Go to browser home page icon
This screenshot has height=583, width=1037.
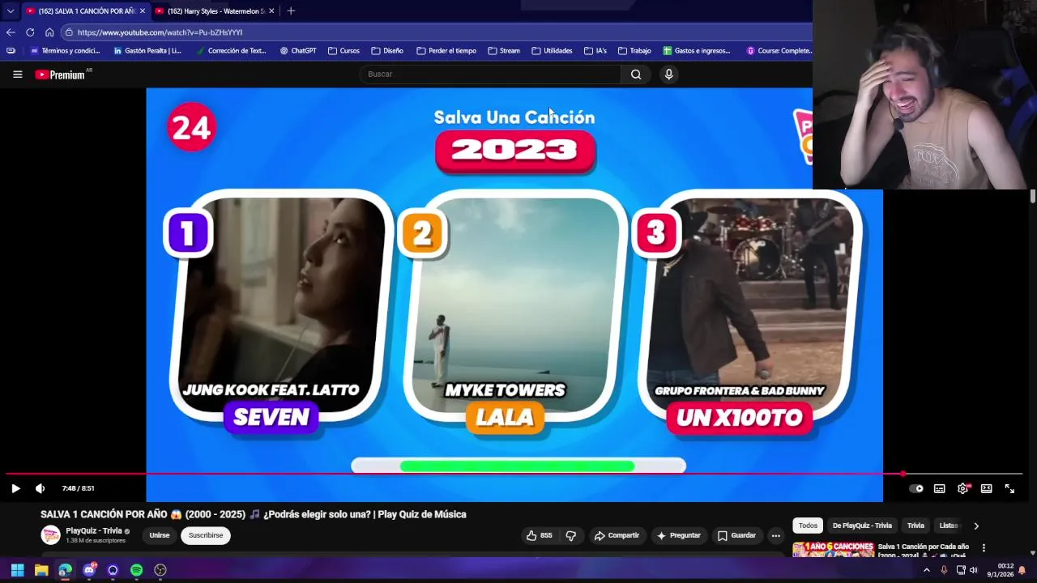pyautogui.click(x=49, y=32)
